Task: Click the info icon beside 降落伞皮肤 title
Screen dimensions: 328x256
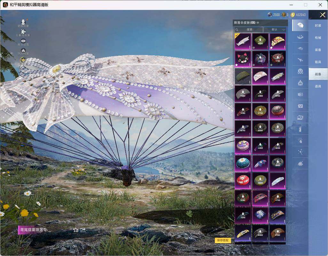Action: 258,23
